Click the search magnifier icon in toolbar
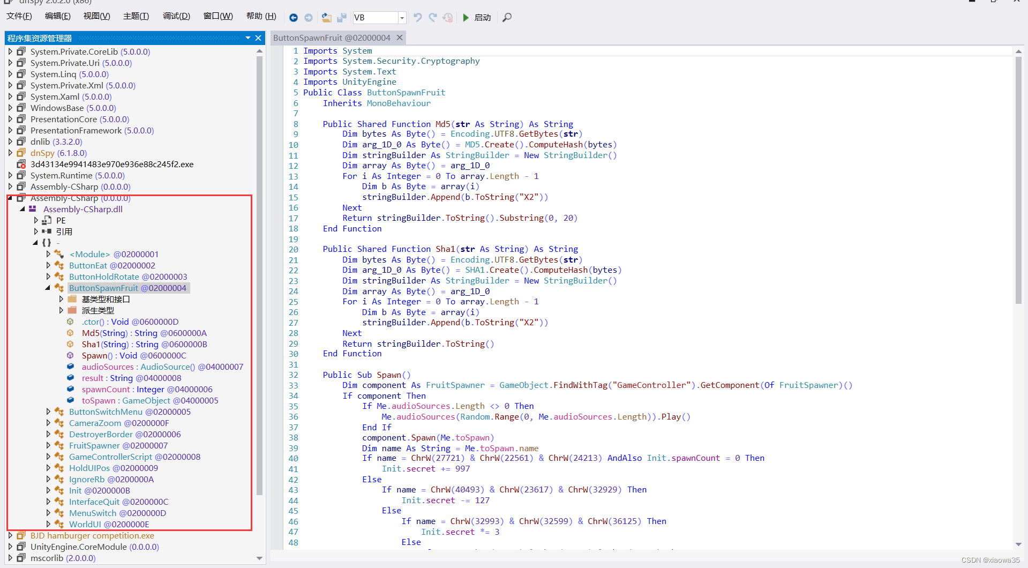This screenshot has height=568, width=1028. point(507,18)
